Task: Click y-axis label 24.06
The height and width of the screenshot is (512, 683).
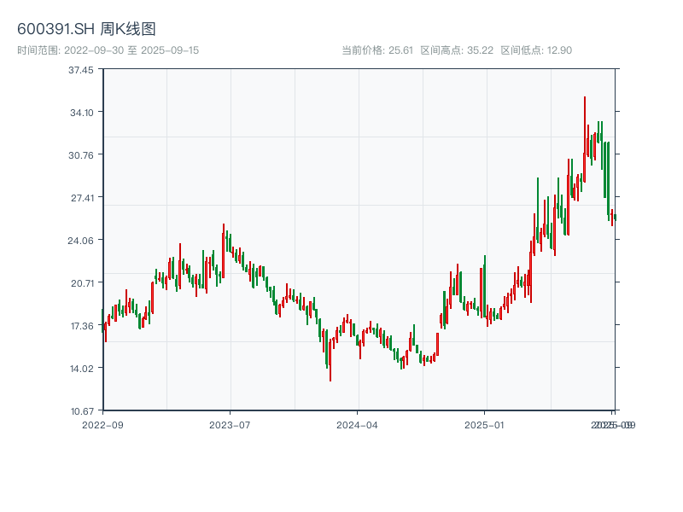Action: (x=80, y=241)
